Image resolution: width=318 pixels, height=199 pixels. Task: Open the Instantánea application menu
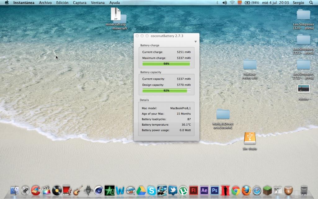(x=24, y=2)
